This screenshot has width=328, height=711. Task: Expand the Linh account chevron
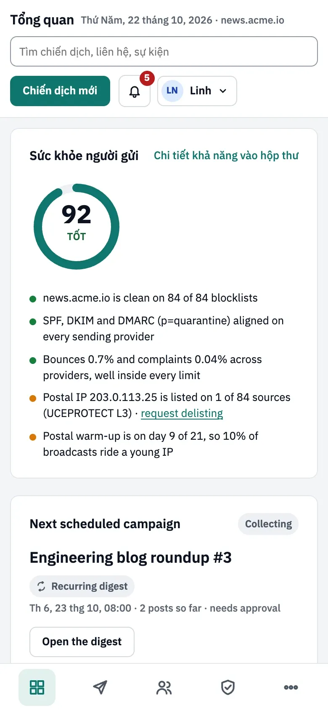[x=223, y=91]
